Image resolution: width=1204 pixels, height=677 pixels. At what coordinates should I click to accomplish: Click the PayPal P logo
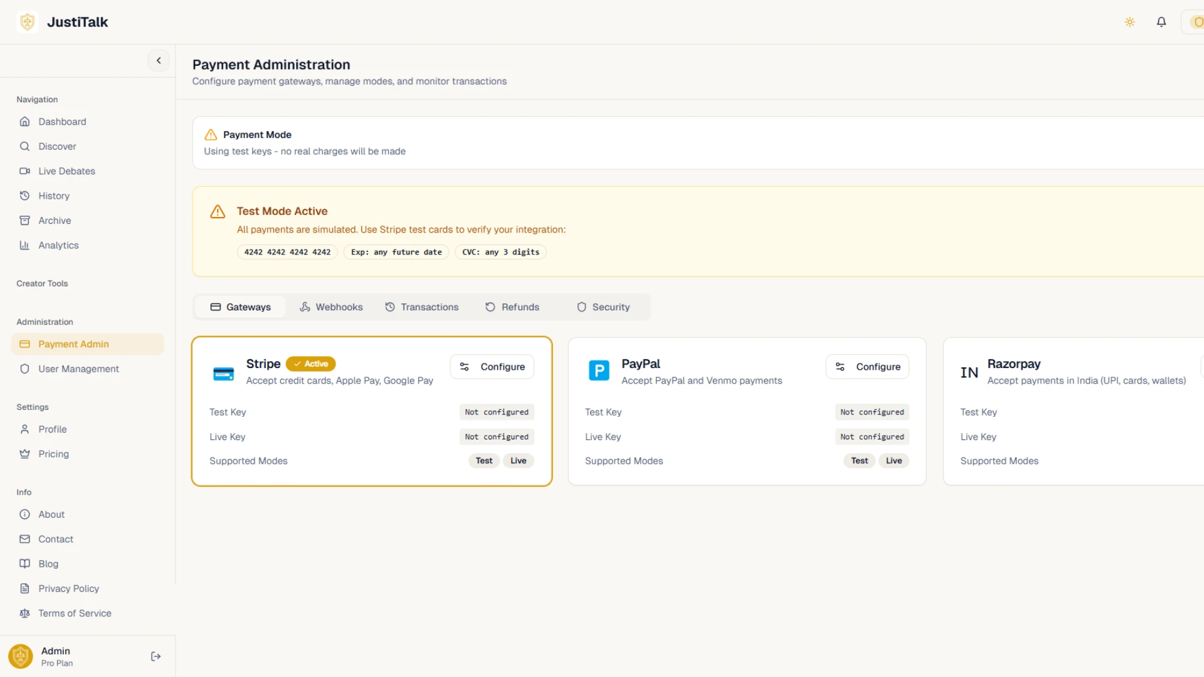click(599, 370)
